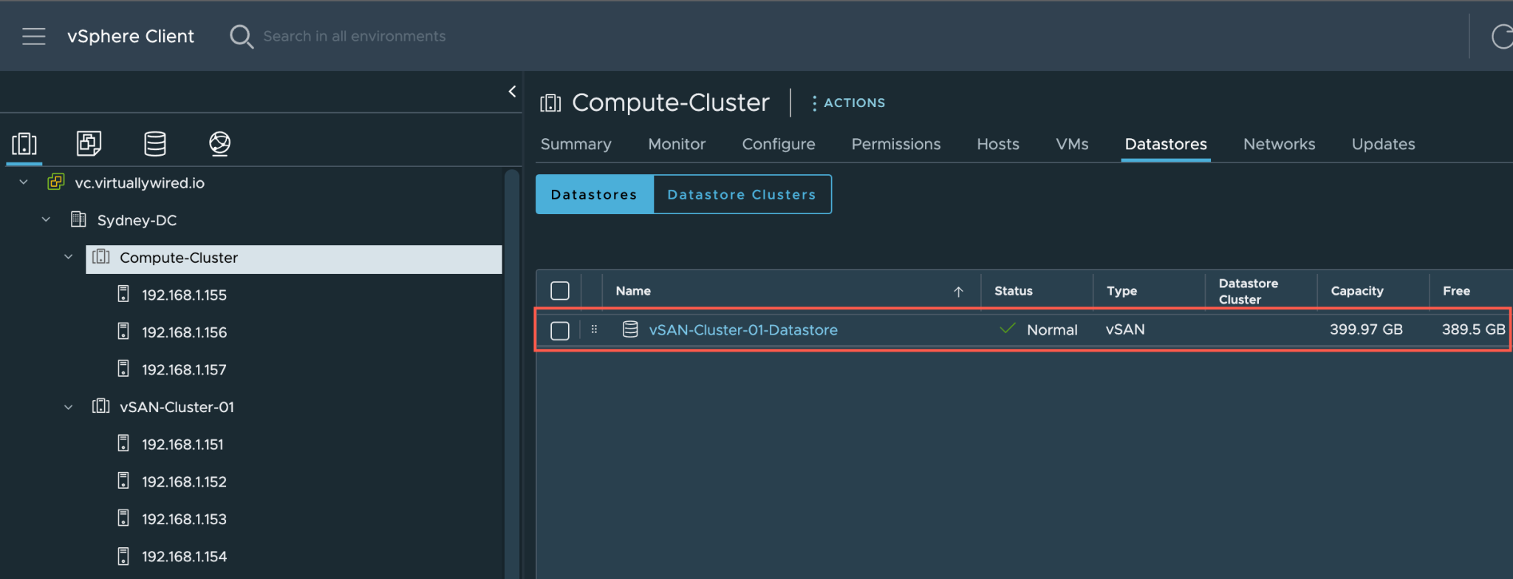Collapse the Compute-Cluster tree node
1513x579 pixels.
pos(68,257)
